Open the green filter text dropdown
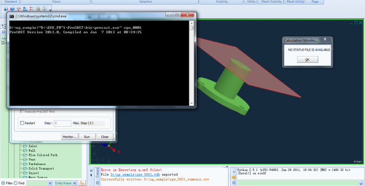The width and height of the screenshot is (365, 186). click(x=50, y=183)
